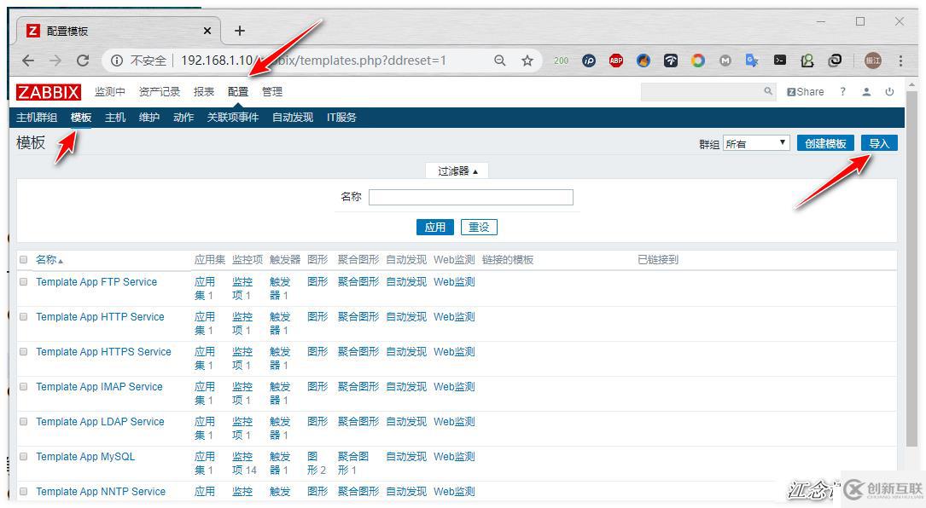The height and width of the screenshot is (508, 926).
Task: Switch to 主机群组 submenu
Action: pyautogui.click(x=37, y=118)
